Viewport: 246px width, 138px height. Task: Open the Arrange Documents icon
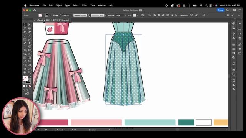tap(234, 10)
